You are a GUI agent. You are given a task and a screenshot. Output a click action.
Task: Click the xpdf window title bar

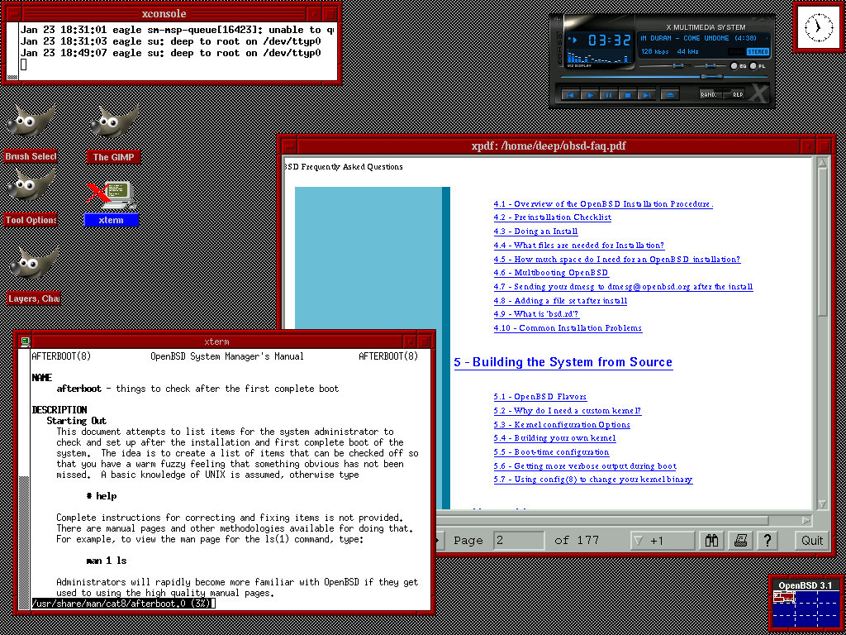548,146
